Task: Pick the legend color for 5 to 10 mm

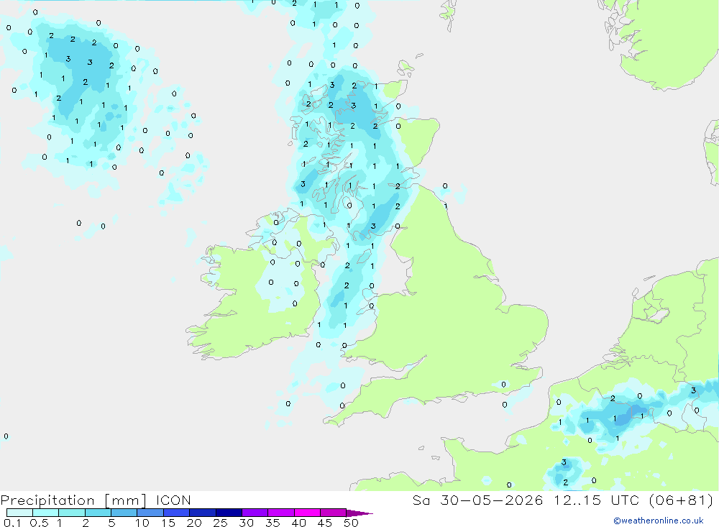Action: (x=124, y=513)
